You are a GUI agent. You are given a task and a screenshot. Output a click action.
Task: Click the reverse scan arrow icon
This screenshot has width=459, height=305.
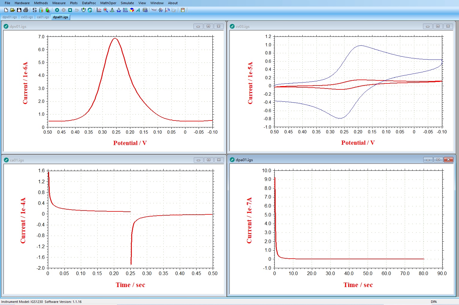(77, 10)
